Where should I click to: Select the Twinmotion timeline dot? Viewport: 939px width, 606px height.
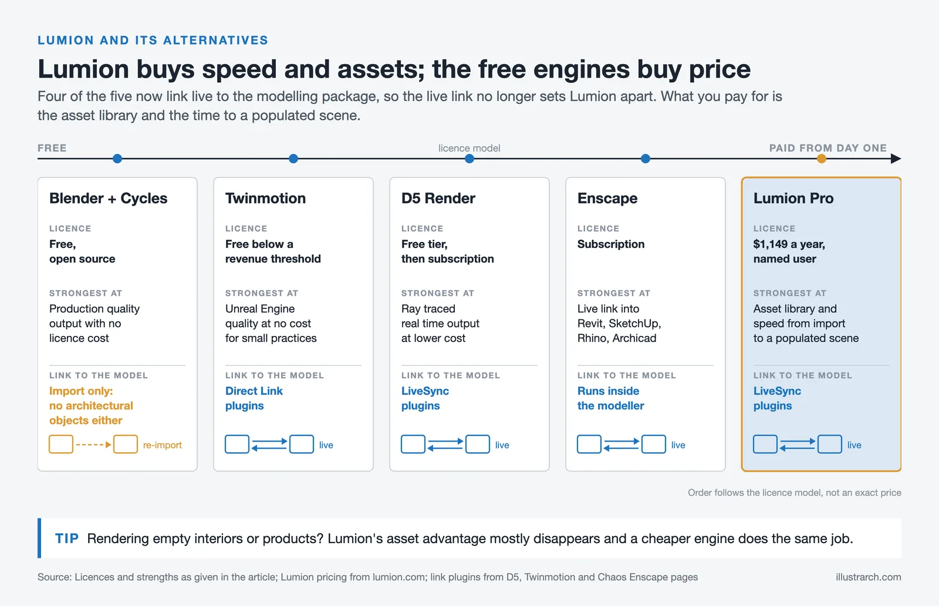(293, 159)
